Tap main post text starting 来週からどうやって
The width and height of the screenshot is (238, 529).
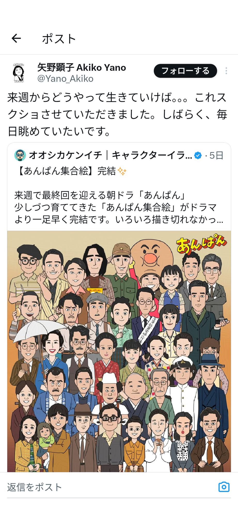117,114
